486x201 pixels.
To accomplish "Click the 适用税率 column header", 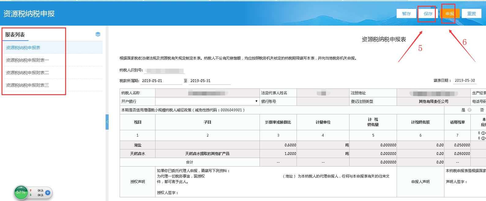I will click(457, 122).
